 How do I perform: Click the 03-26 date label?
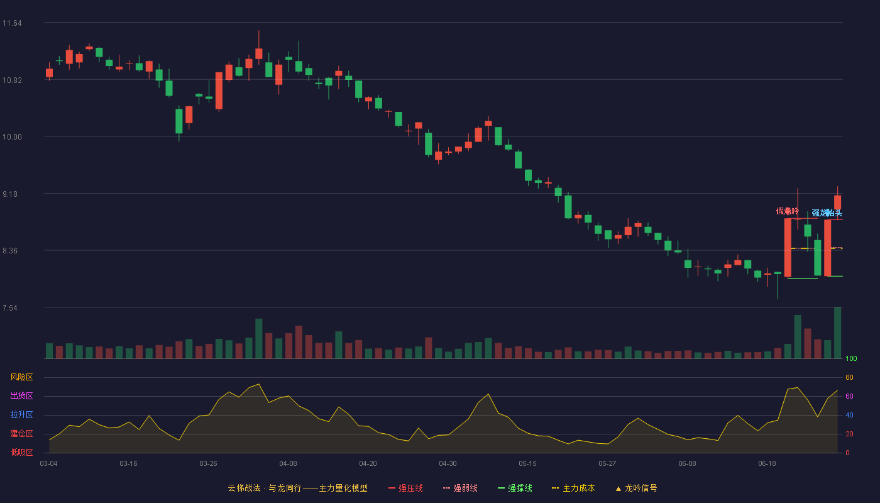point(208,463)
